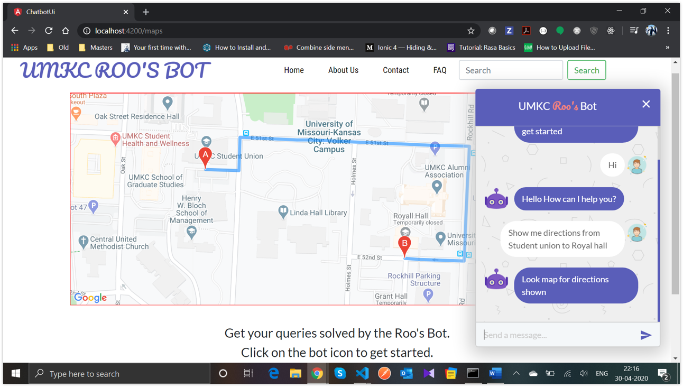
Task: Open the FAQ page
Action: point(440,70)
